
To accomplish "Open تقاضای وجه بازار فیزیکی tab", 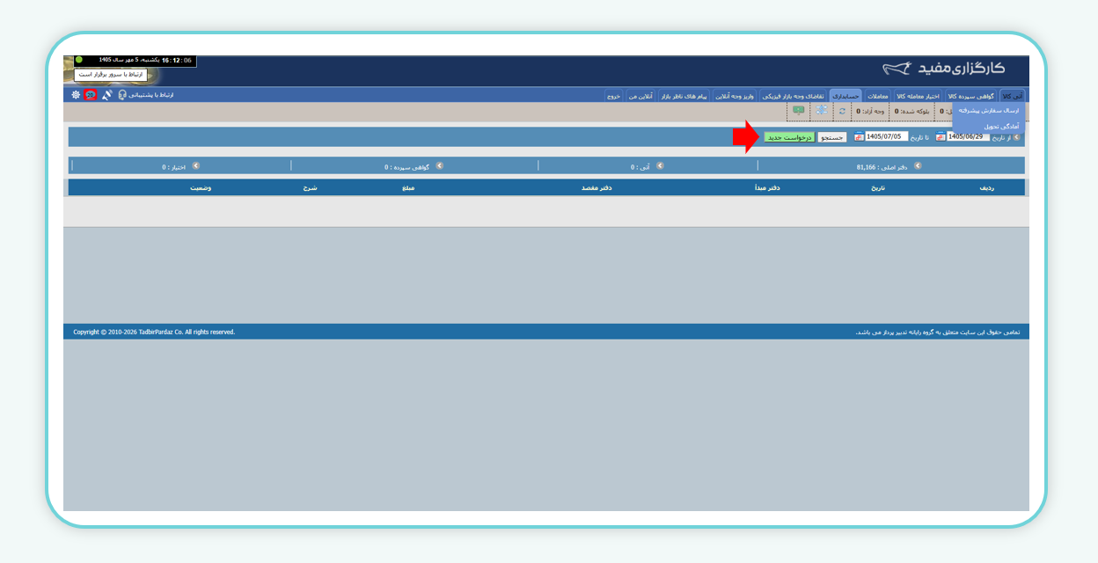I will point(793,96).
